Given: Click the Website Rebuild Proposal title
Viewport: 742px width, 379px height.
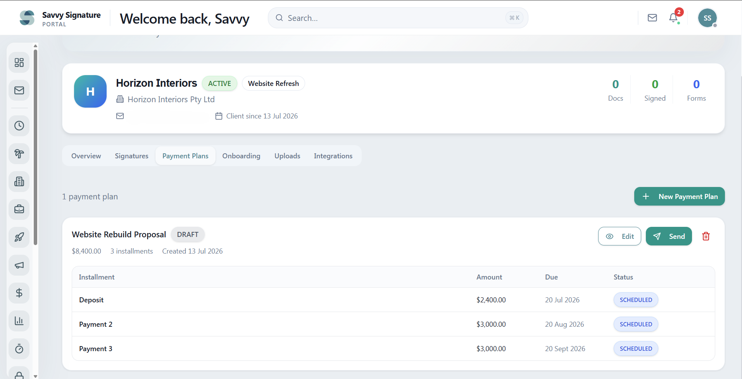Looking at the screenshot, I should [119, 235].
